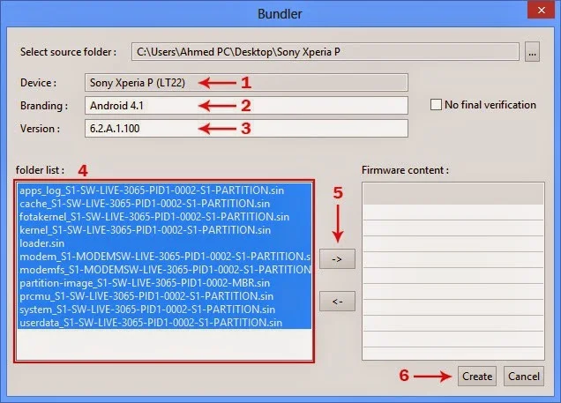This screenshot has width=561, height=403.
Task: Click the Branding field showing Android 4.1
Action: [246, 106]
